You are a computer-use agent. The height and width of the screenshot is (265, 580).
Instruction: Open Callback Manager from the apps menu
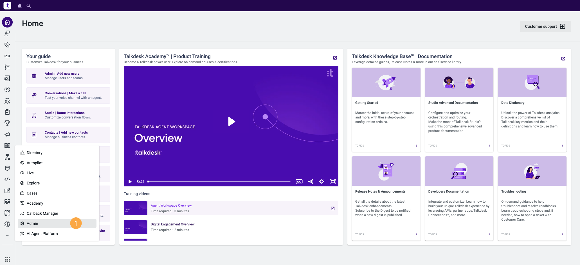pyautogui.click(x=57, y=213)
